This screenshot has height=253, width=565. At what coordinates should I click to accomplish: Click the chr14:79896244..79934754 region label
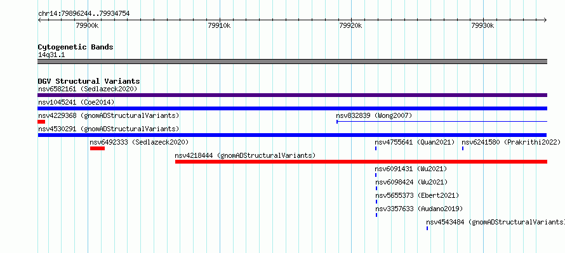coord(84,14)
